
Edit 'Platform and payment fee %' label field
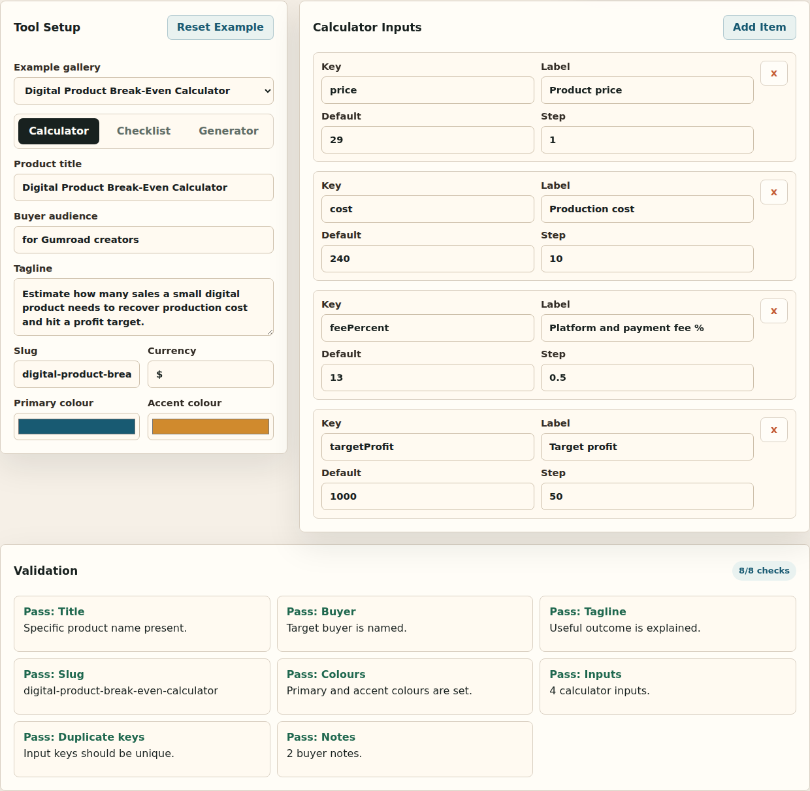pos(647,328)
